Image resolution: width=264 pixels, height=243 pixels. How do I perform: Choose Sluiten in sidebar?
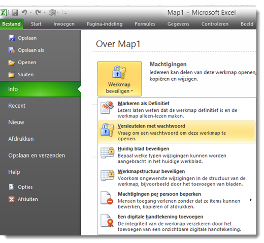26,75
